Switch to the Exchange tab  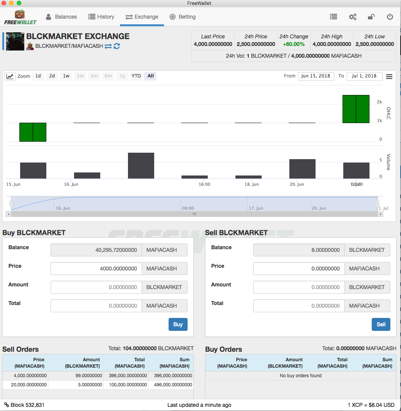tap(142, 17)
